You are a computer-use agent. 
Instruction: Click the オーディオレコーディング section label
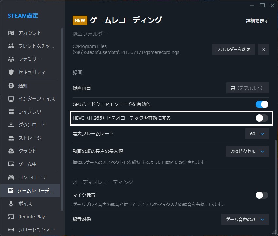point(103,182)
